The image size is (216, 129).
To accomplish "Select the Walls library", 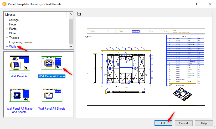I will click(12, 47).
